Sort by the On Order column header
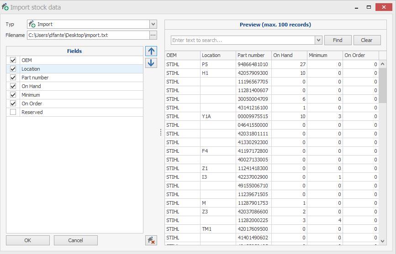The height and width of the screenshot is (254, 396). coord(361,55)
